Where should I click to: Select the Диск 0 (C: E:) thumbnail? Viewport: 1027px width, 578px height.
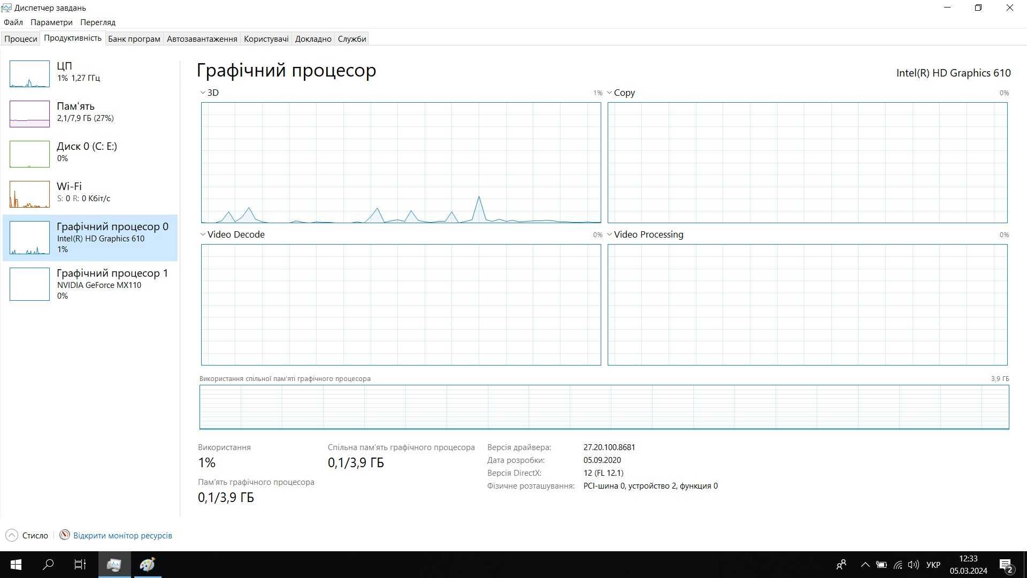point(29,154)
